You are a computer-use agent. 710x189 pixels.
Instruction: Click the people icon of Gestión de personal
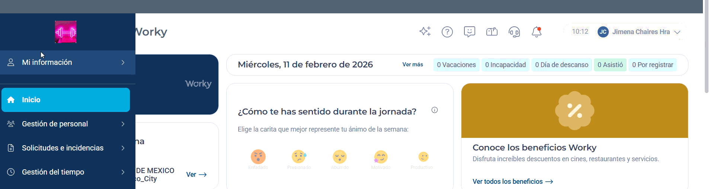coord(11,124)
